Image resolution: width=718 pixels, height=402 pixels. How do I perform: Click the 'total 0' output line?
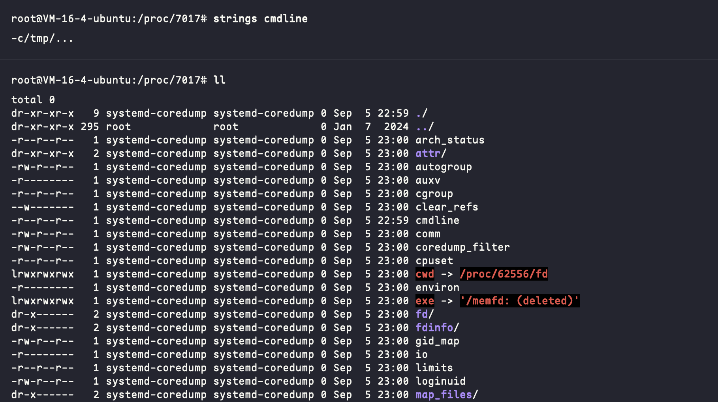click(33, 100)
